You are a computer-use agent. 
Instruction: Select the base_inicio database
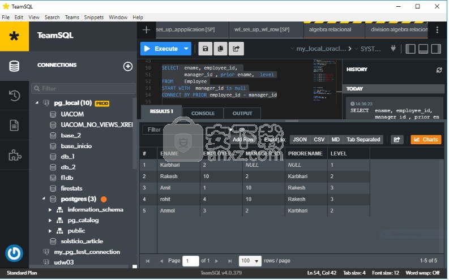pyautogui.click(x=76, y=147)
